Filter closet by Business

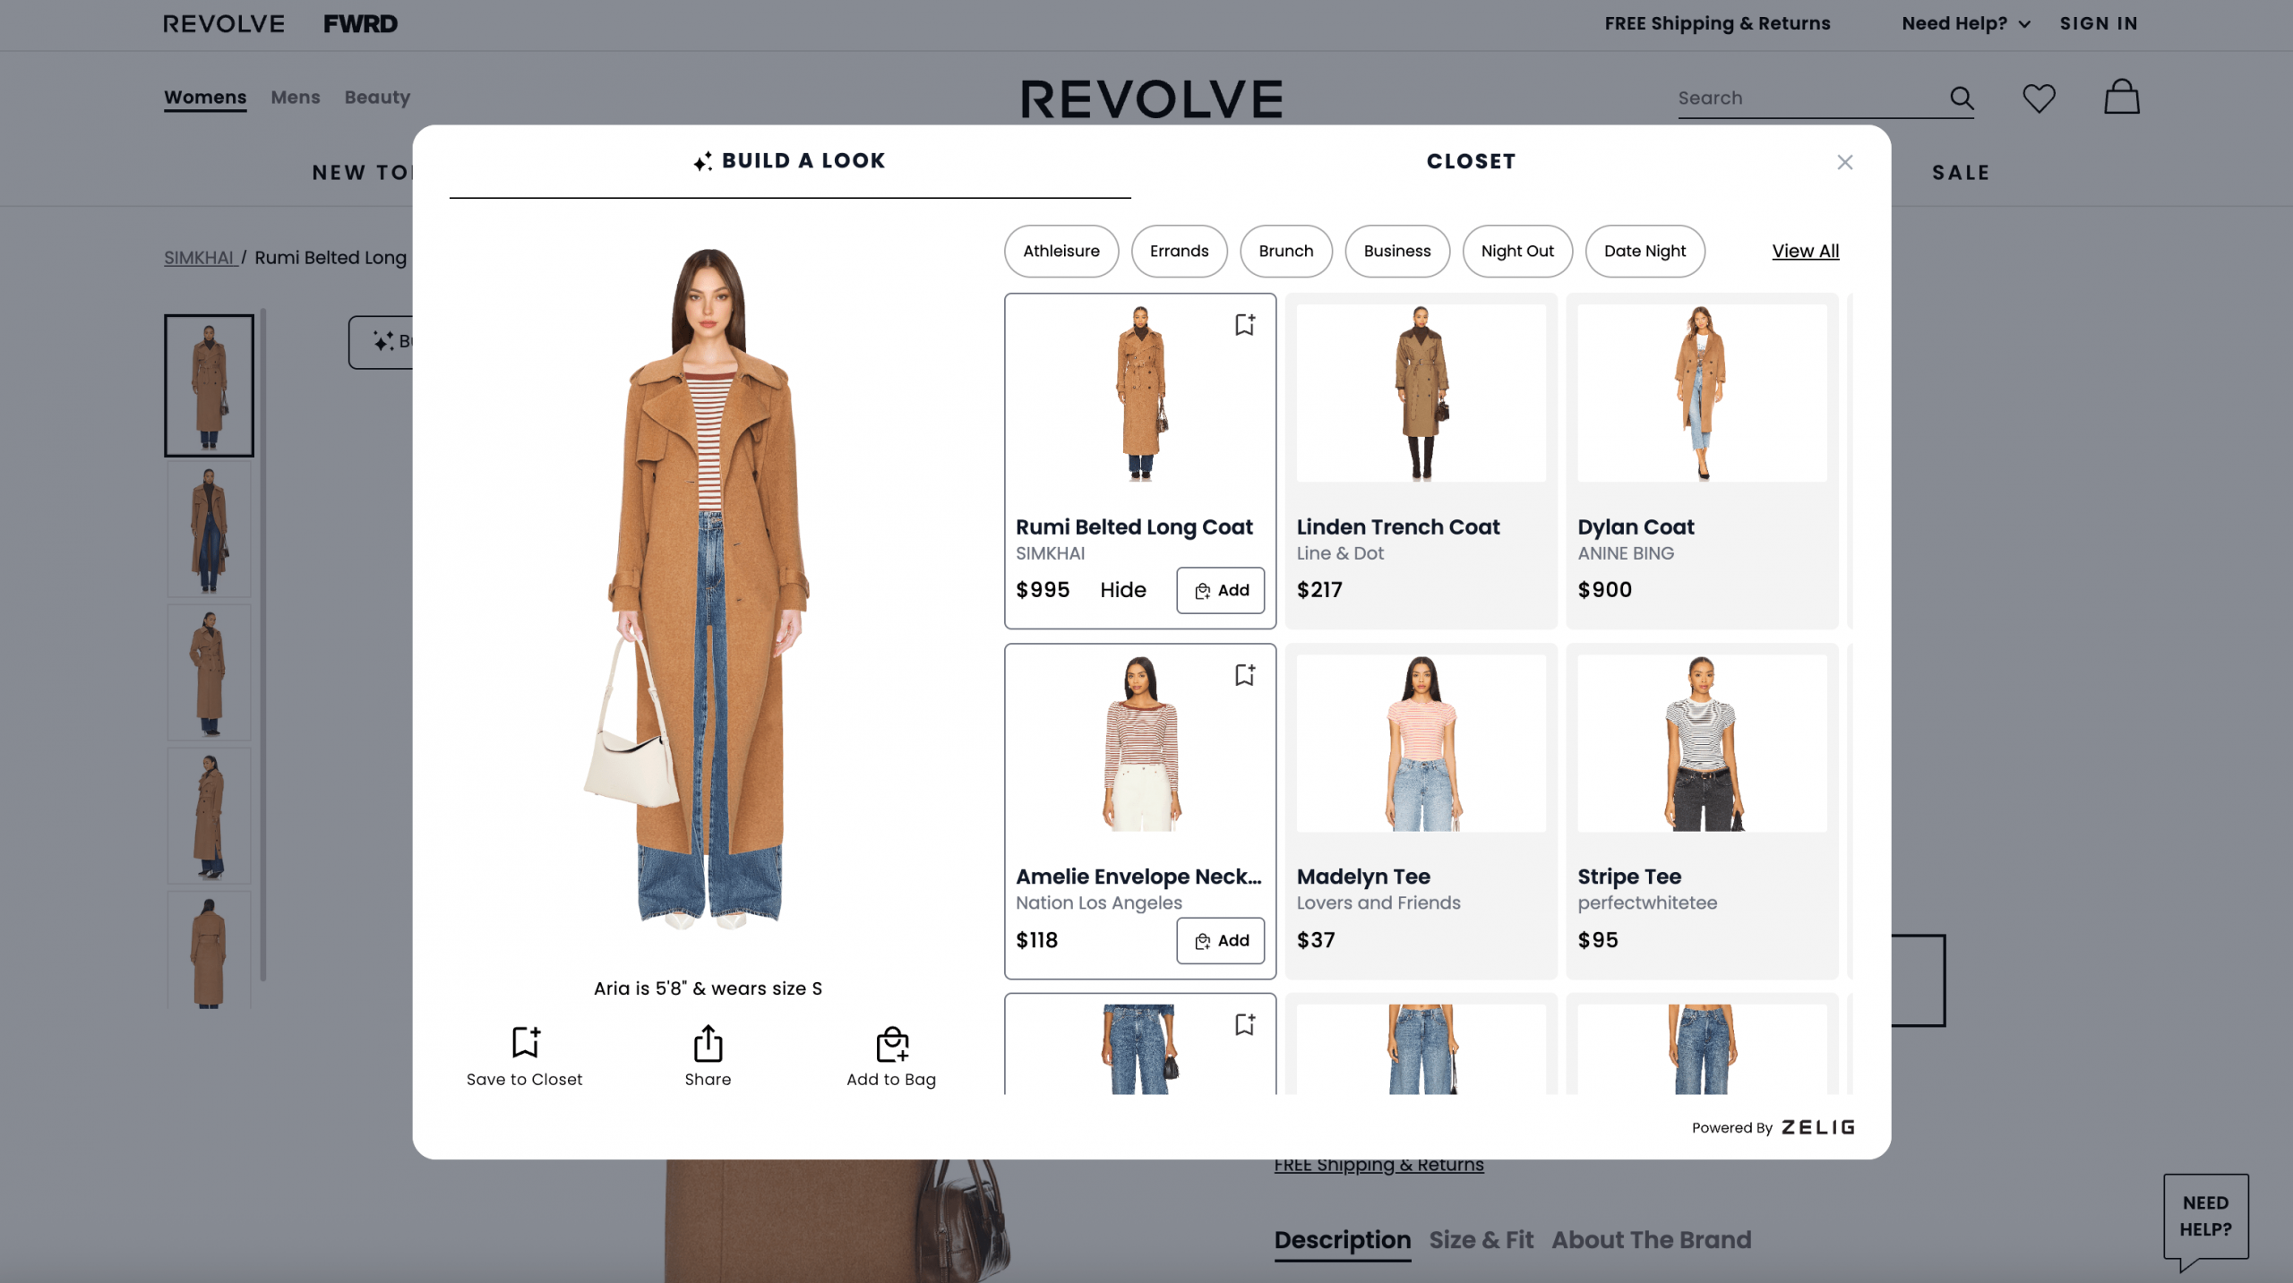tap(1397, 252)
